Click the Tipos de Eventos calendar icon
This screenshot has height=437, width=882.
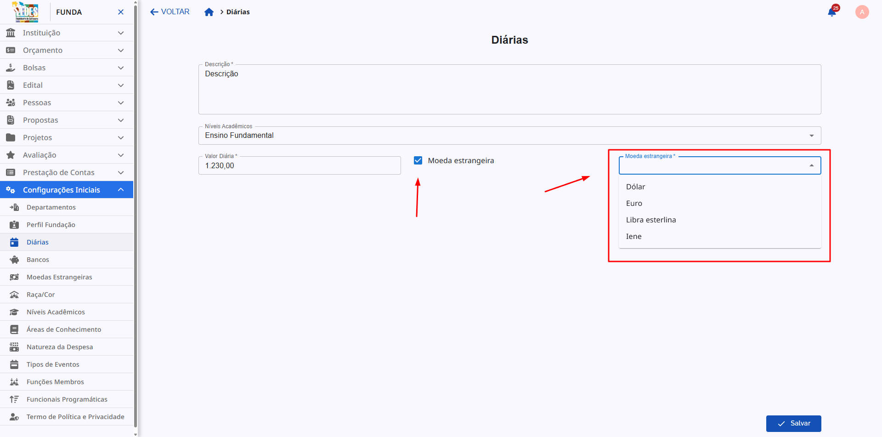14,364
